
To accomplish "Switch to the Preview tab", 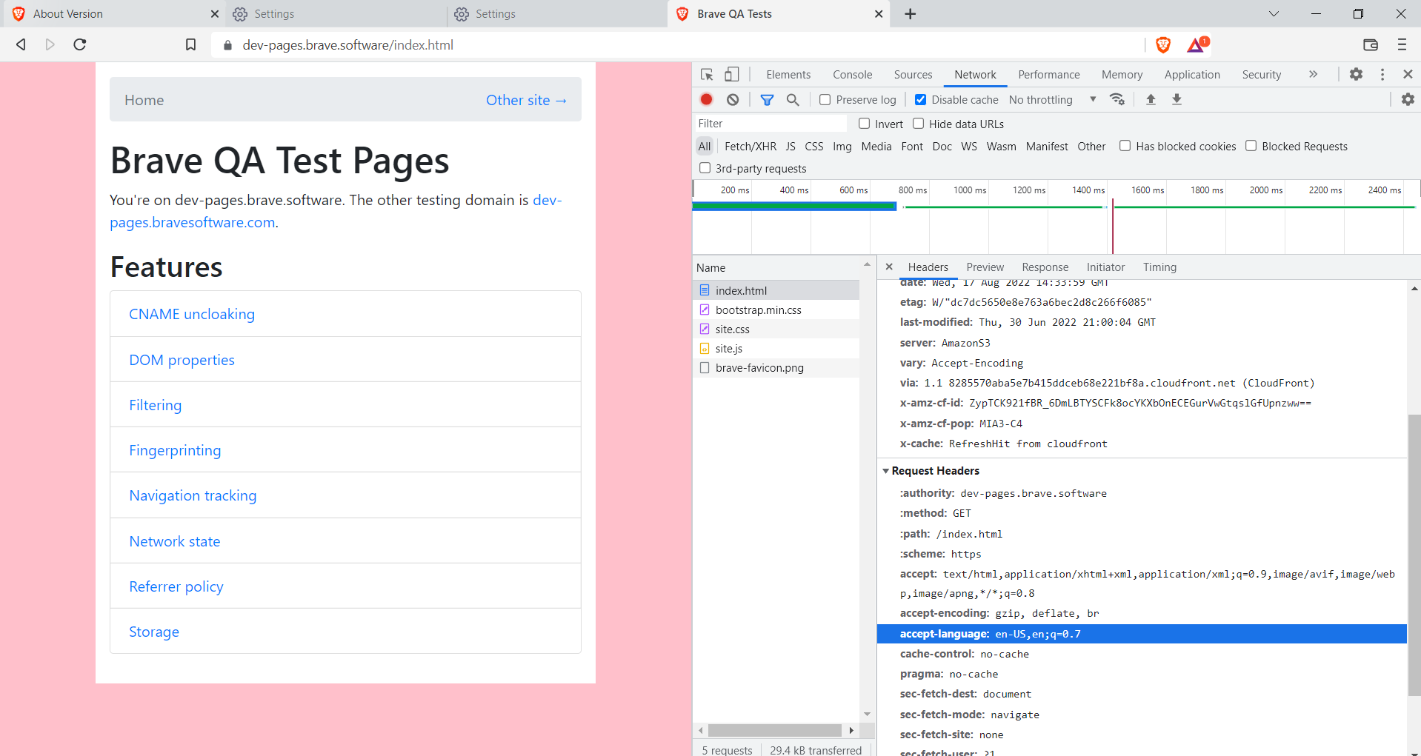I will point(985,267).
